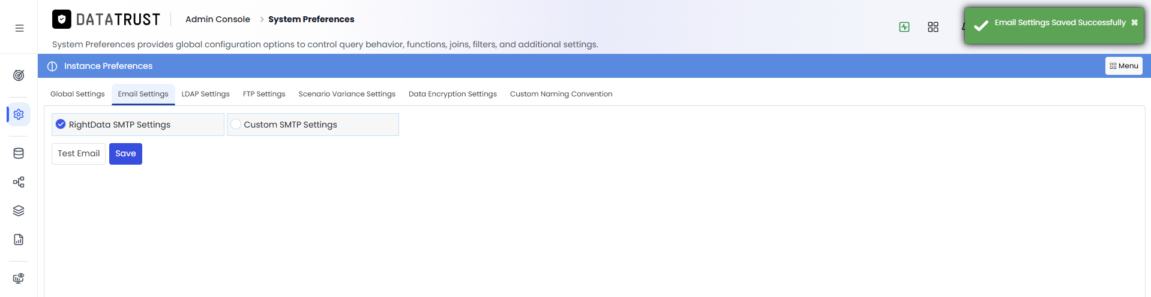The image size is (1151, 297).
Task: Click the Test Email button
Action: pyautogui.click(x=79, y=154)
